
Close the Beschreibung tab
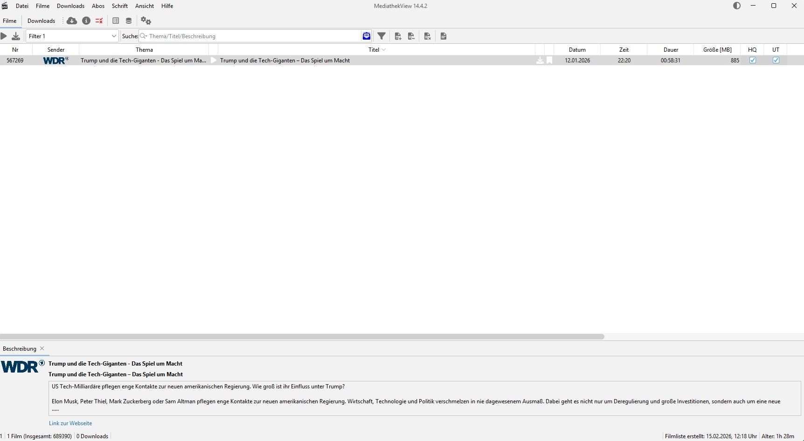point(42,348)
